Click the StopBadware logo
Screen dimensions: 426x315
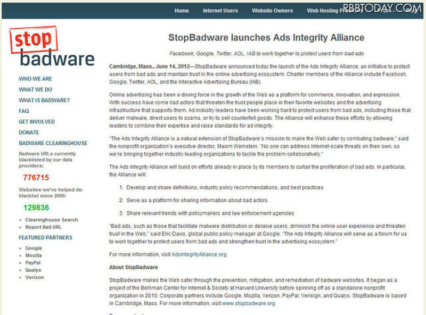52,48
